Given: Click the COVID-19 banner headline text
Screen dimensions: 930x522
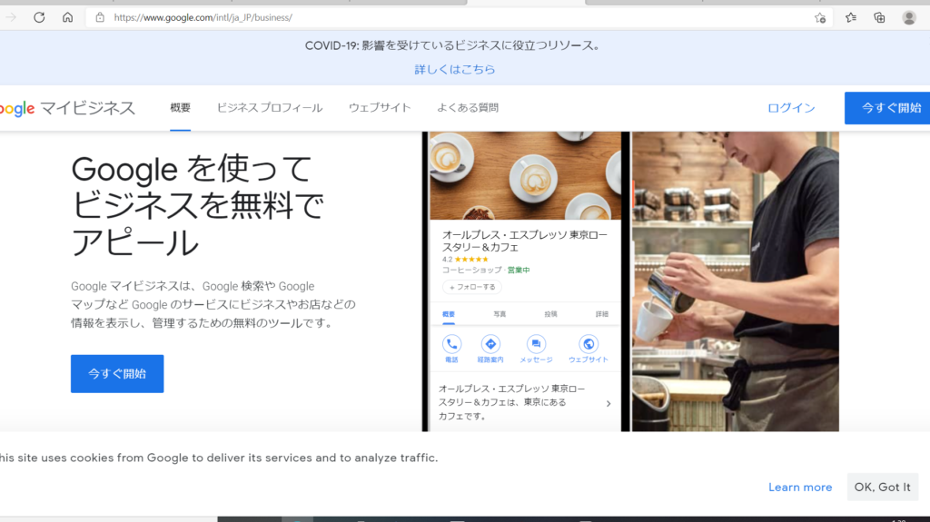Looking at the screenshot, I should [x=452, y=45].
